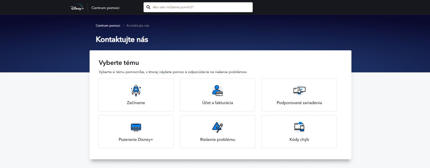
Task: Open the Riešenie problému topic label
Action: pyautogui.click(x=217, y=140)
